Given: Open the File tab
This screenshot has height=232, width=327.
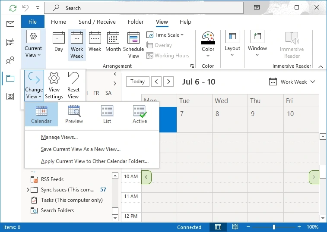Looking at the screenshot, I should click(32, 22).
